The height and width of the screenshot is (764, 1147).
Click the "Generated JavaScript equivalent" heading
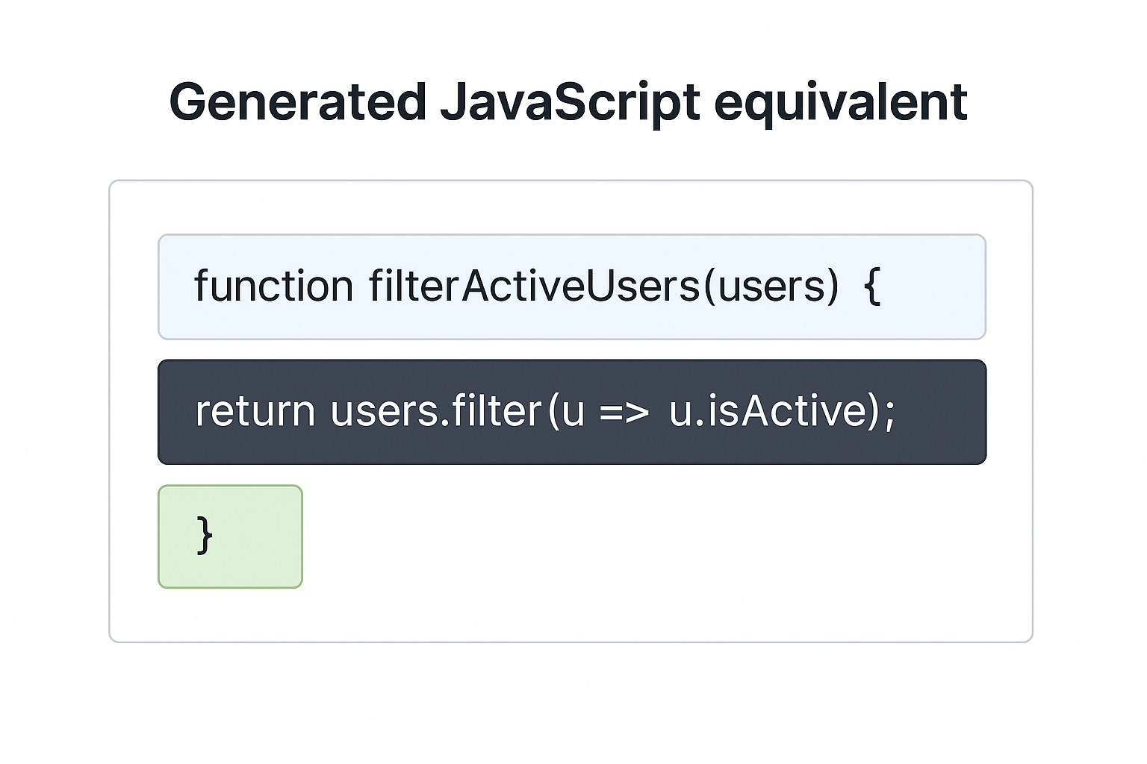tap(568, 102)
